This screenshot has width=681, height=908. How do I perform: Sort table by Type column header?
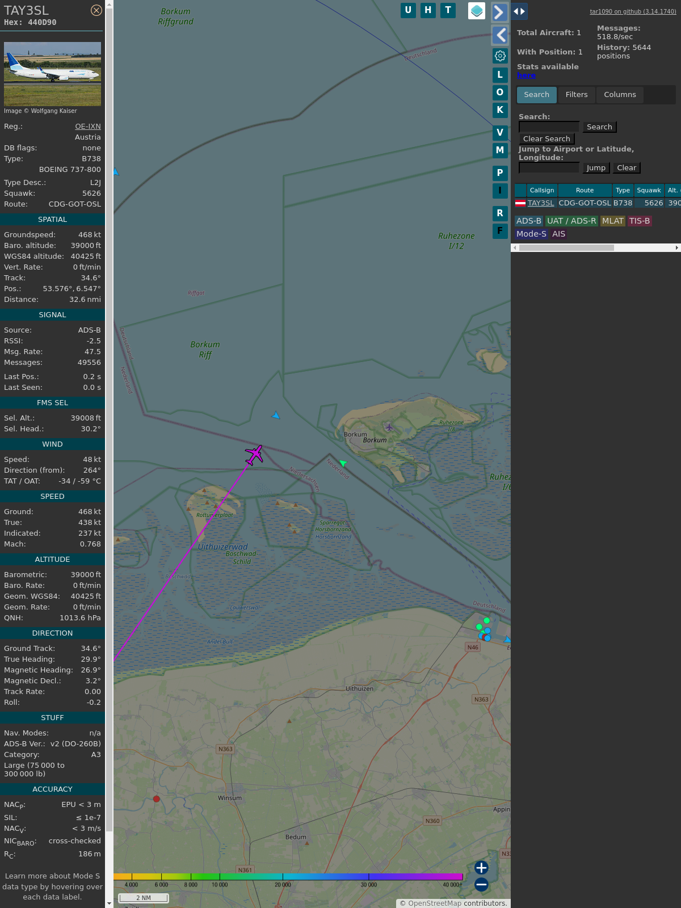tap(623, 191)
